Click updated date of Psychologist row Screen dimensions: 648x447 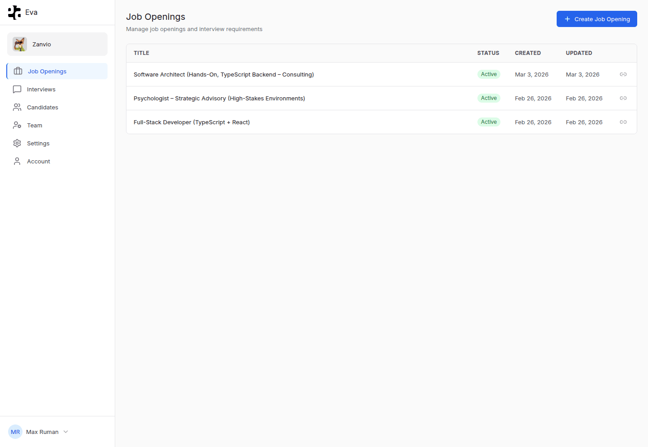pyautogui.click(x=584, y=98)
